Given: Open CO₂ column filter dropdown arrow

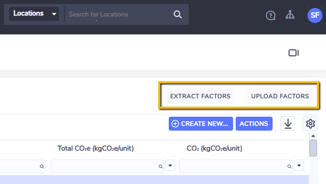Looking at the screenshot, I should pos(299,166).
